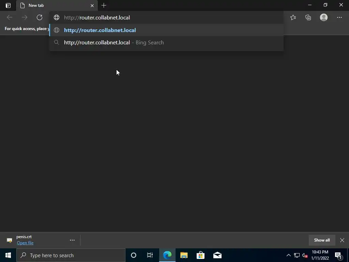Open the clock showing 10:43 PM
This screenshot has height=262, width=349.
320,255
